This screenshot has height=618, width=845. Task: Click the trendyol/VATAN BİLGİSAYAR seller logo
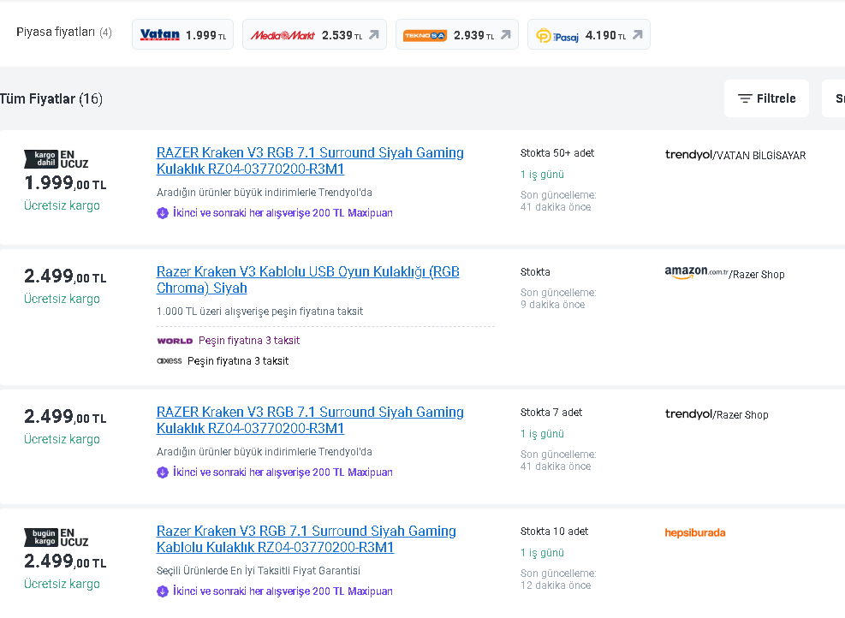[735, 155]
